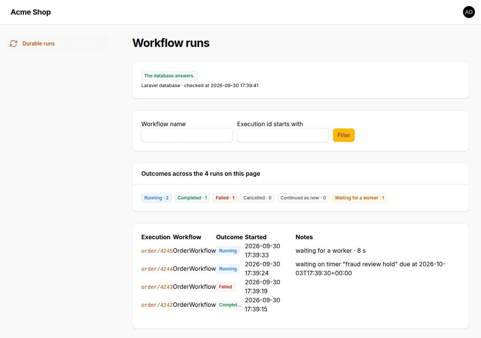Click the Notes column header
Image resolution: width=481 pixels, height=338 pixels.
pos(304,237)
